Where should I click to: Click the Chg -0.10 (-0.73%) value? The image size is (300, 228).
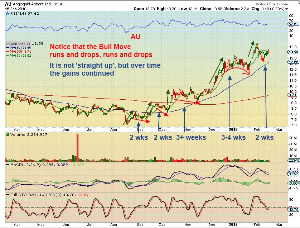pos(268,9)
